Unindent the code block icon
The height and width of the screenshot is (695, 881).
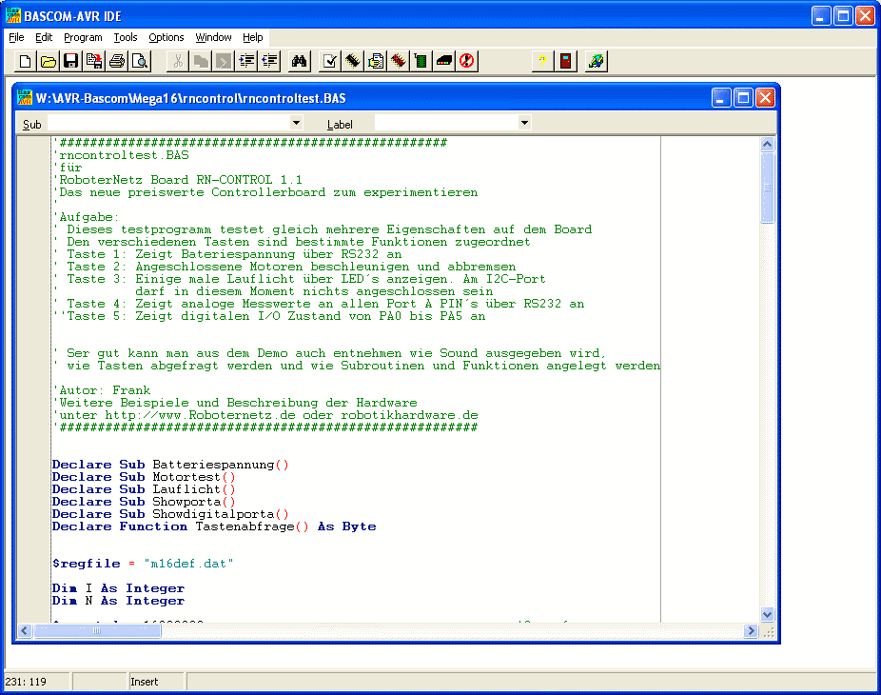coord(269,61)
